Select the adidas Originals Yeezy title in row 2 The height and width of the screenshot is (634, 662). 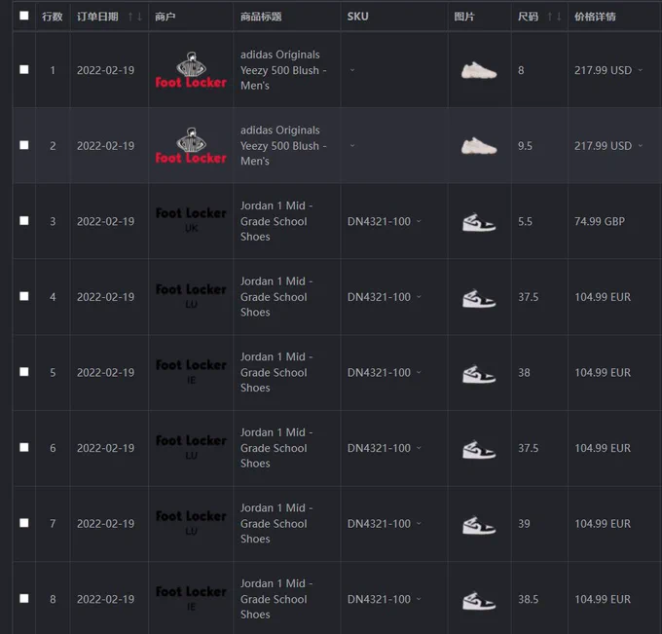(x=283, y=146)
